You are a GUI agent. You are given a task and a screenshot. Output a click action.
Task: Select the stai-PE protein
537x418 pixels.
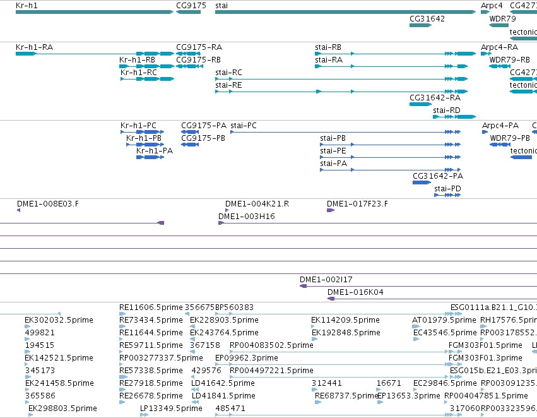tap(391, 157)
